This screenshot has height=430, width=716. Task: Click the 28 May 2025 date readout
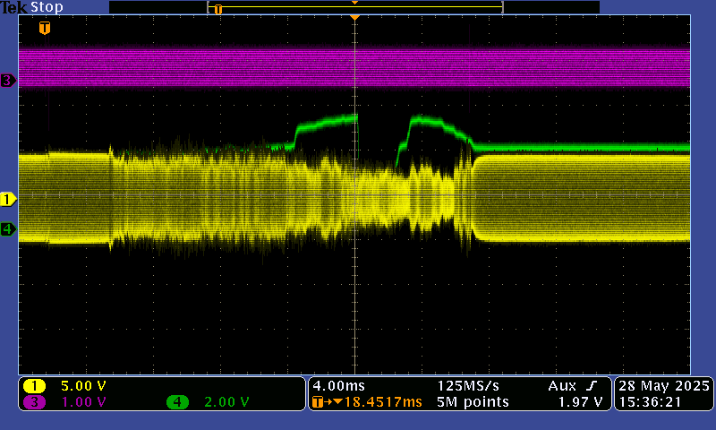[x=663, y=385]
